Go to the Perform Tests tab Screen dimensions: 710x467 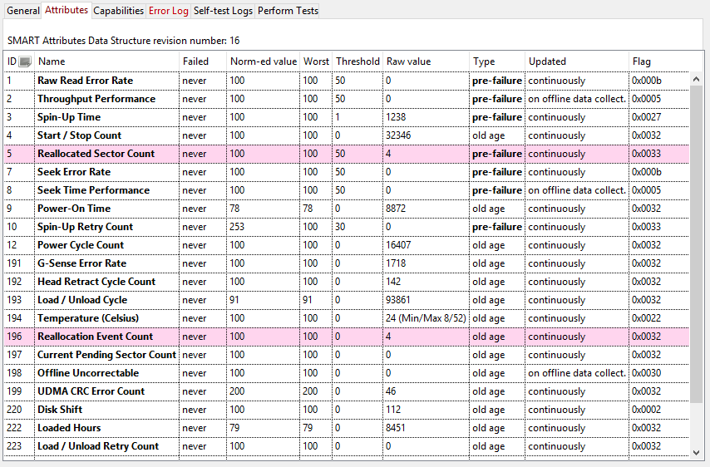coord(288,11)
